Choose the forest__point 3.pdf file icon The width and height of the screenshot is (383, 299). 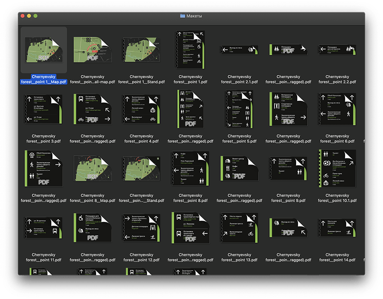coord(43,109)
